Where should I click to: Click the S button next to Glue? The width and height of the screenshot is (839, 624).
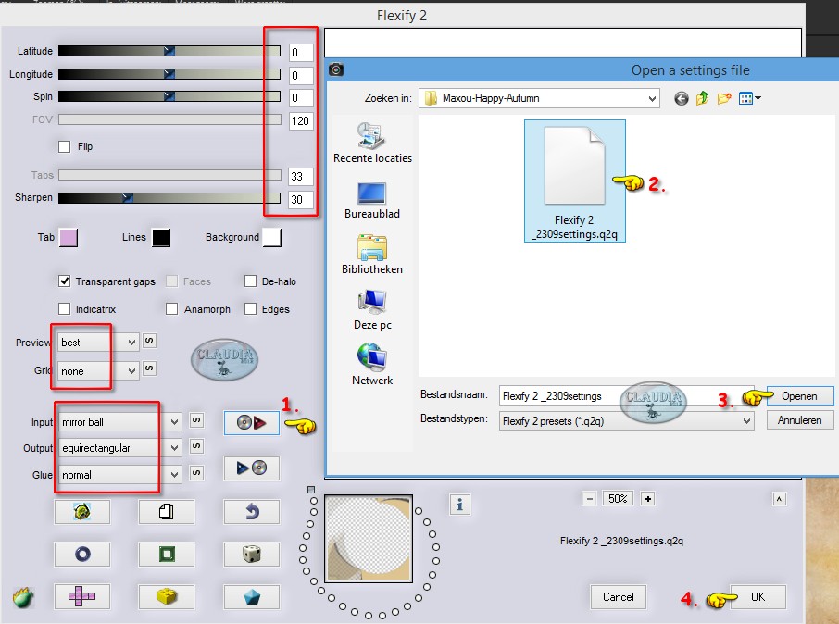click(x=196, y=472)
